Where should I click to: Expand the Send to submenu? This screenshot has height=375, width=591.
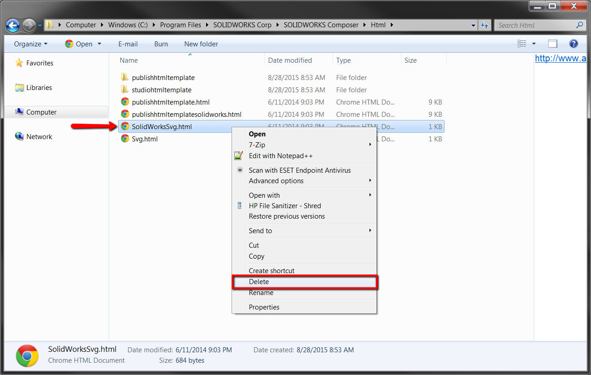click(x=304, y=231)
